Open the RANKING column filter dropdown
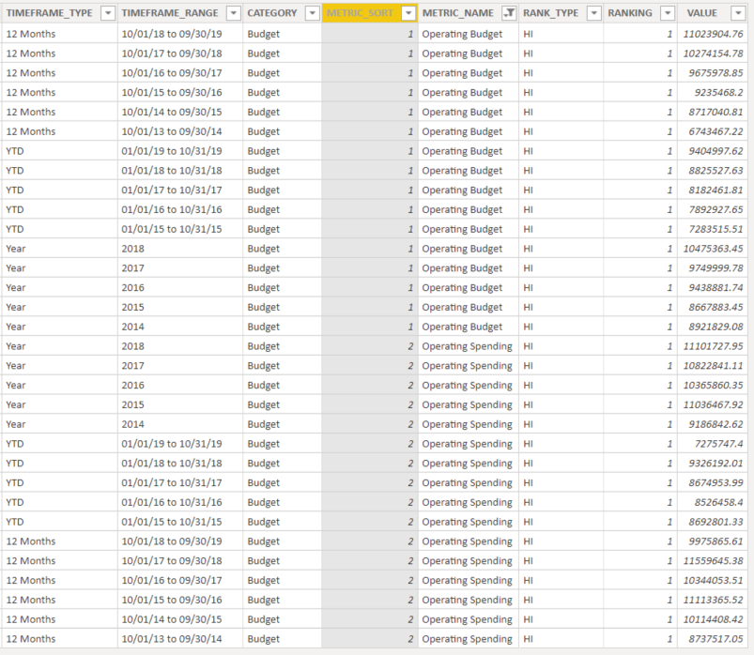754x655 pixels. (668, 13)
